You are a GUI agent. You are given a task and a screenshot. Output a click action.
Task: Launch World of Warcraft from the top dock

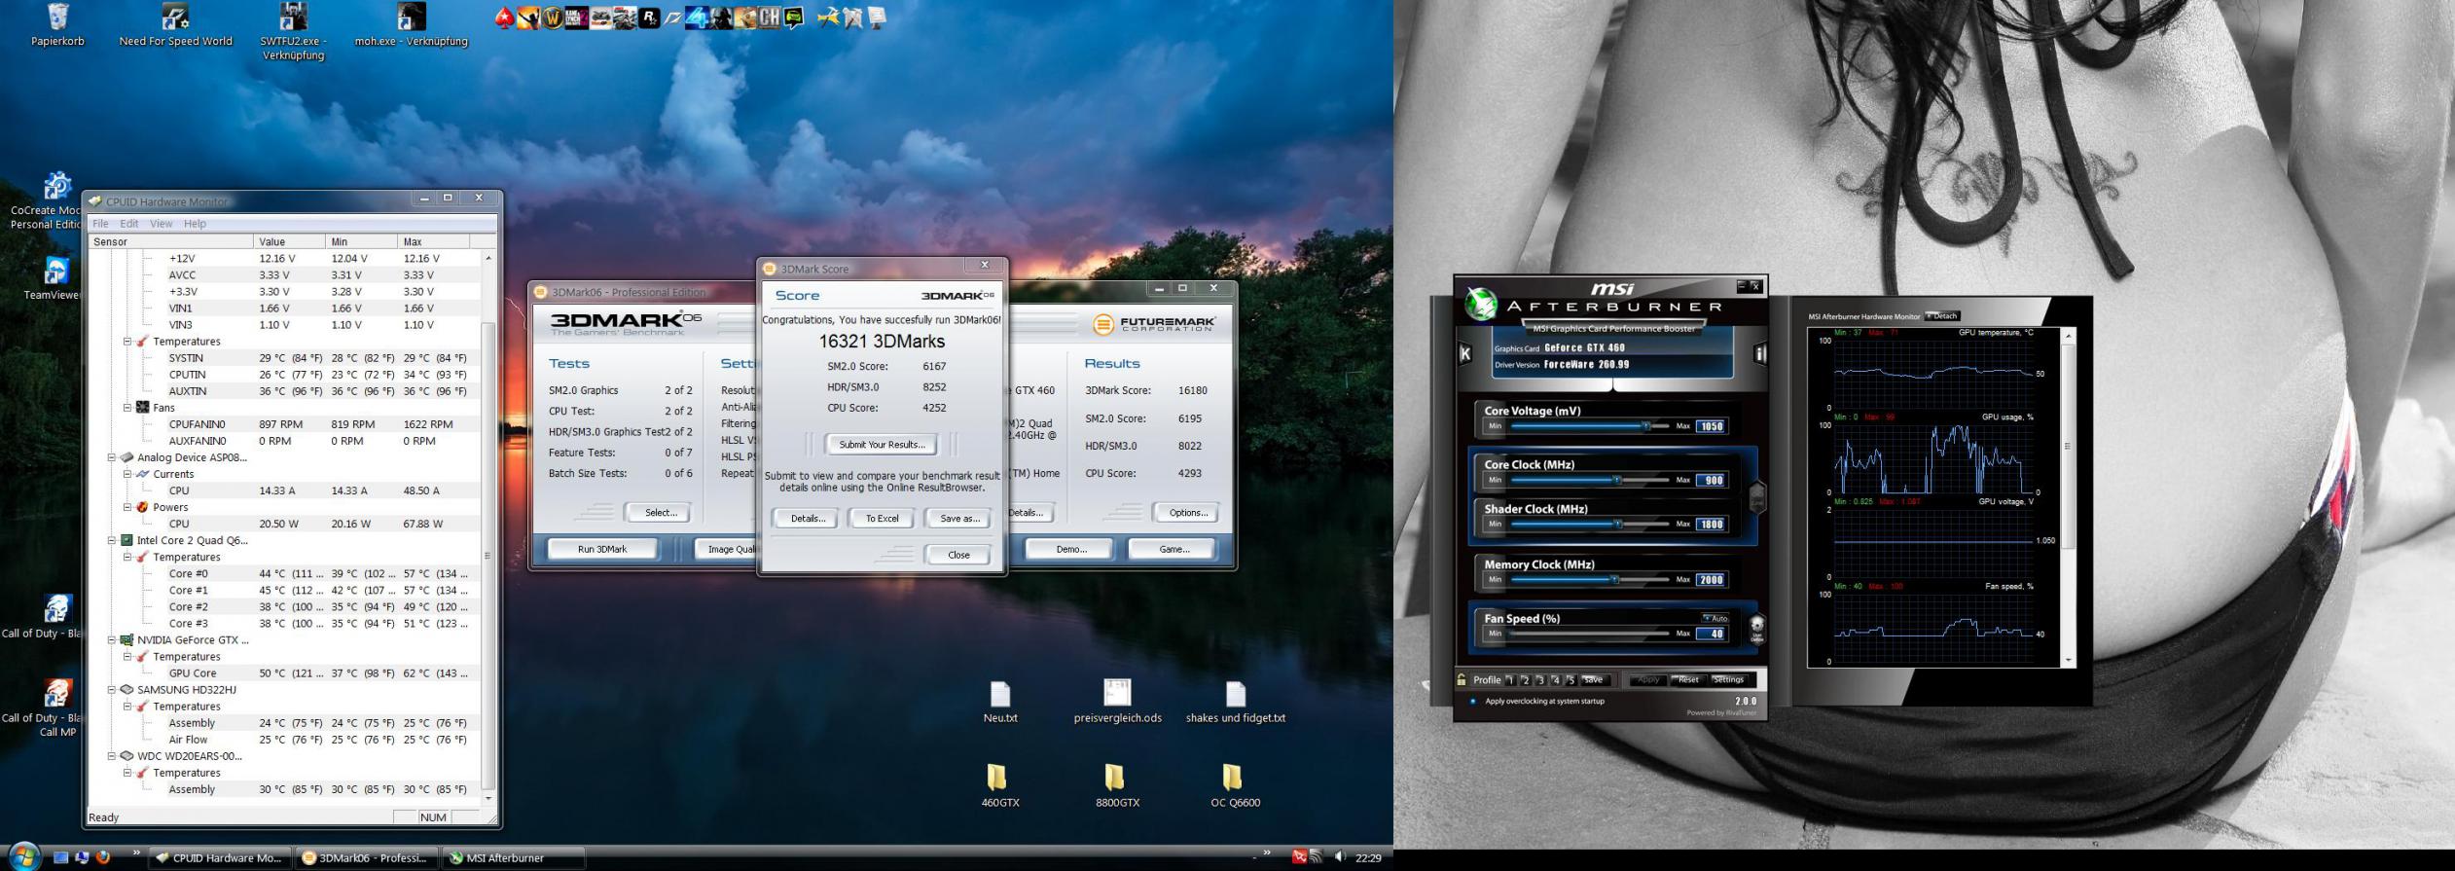(552, 18)
